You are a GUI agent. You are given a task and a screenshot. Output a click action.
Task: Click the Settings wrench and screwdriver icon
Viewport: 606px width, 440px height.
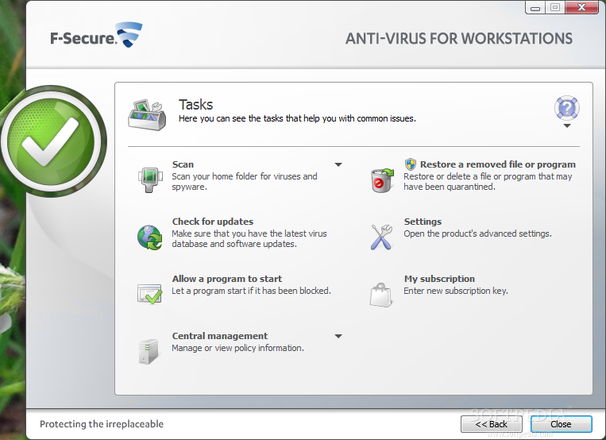tap(381, 237)
